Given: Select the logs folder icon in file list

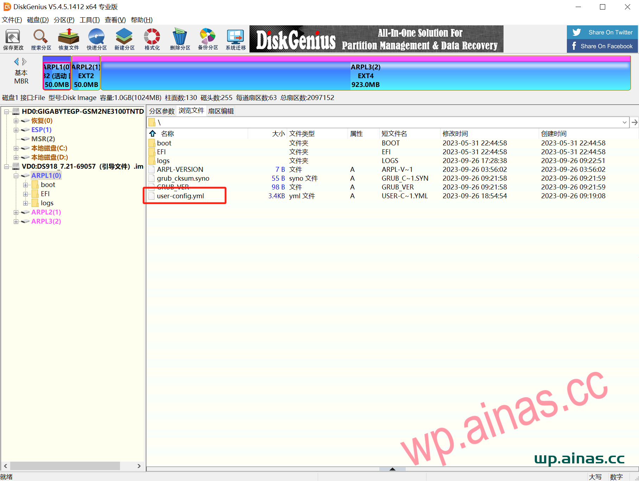Looking at the screenshot, I should (152, 161).
